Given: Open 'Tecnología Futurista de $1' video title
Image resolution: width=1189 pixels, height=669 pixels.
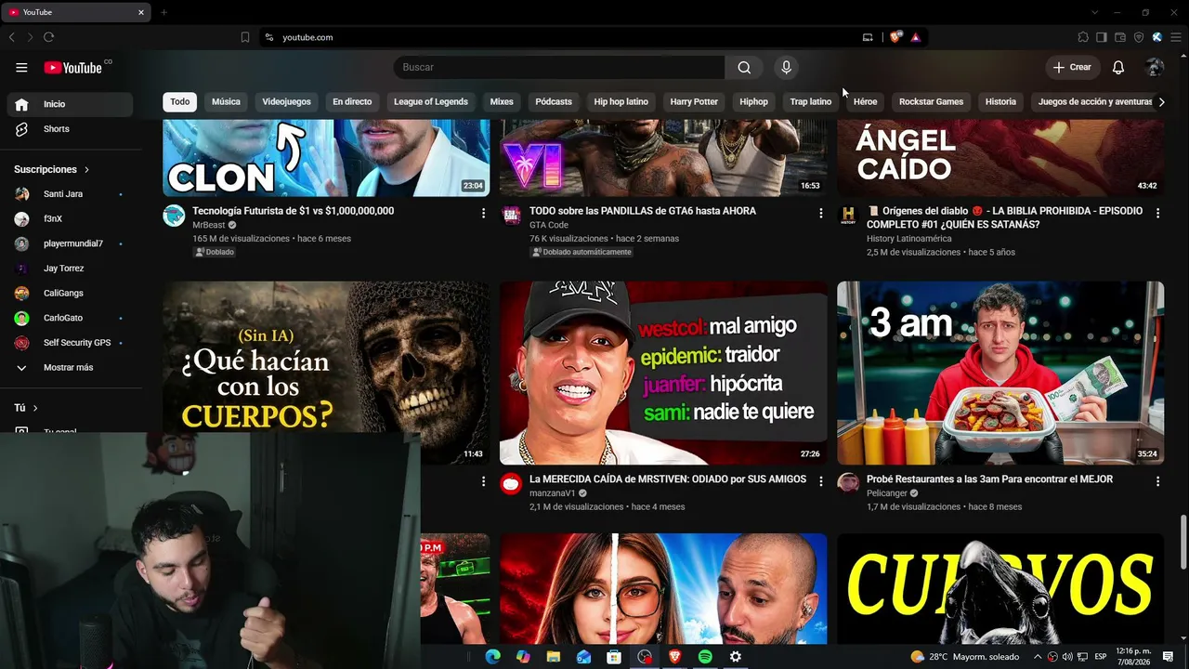Looking at the screenshot, I should click(x=294, y=211).
